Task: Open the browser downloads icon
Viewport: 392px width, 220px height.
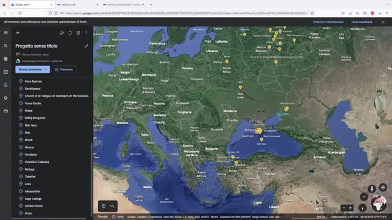Action: tap(350, 13)
